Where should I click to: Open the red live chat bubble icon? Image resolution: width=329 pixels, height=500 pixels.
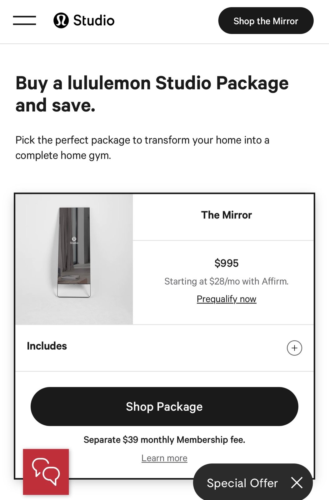tap(46, 472)
